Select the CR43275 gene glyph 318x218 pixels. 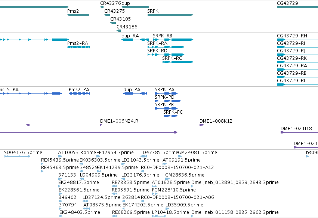pyautogui.click(x=107, y=15)
